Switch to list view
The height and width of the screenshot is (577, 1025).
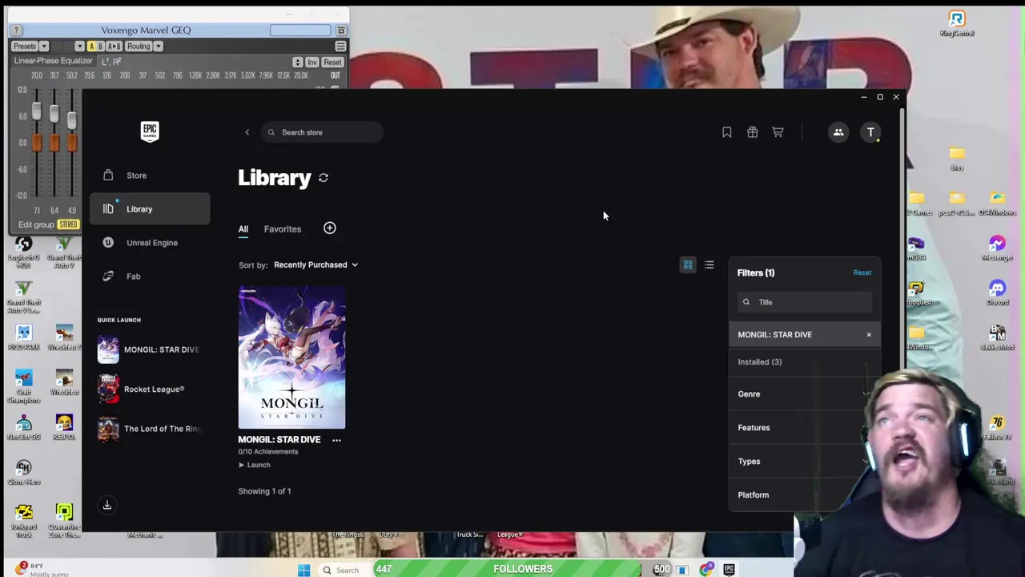(x=709, y=264)
